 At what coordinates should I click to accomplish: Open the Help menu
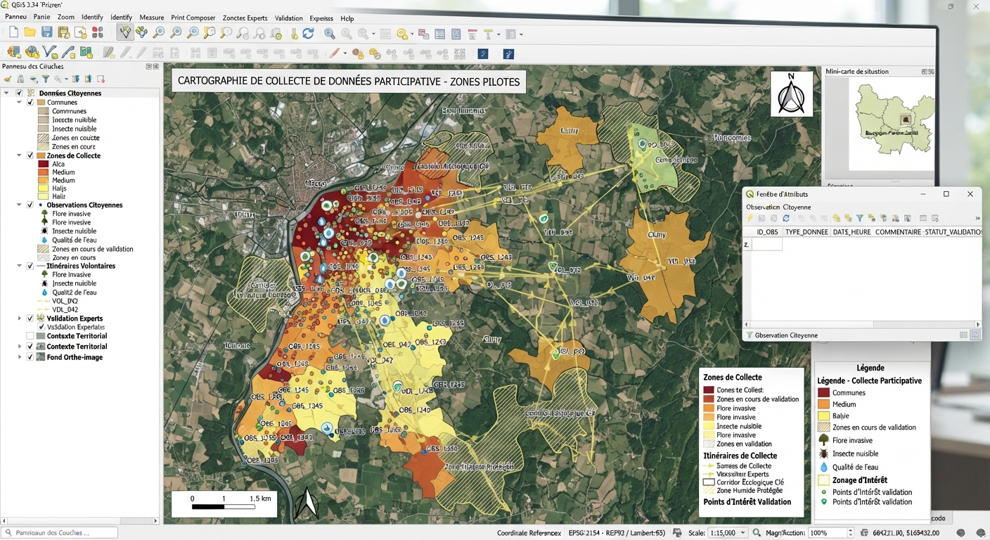click(347, 17)
